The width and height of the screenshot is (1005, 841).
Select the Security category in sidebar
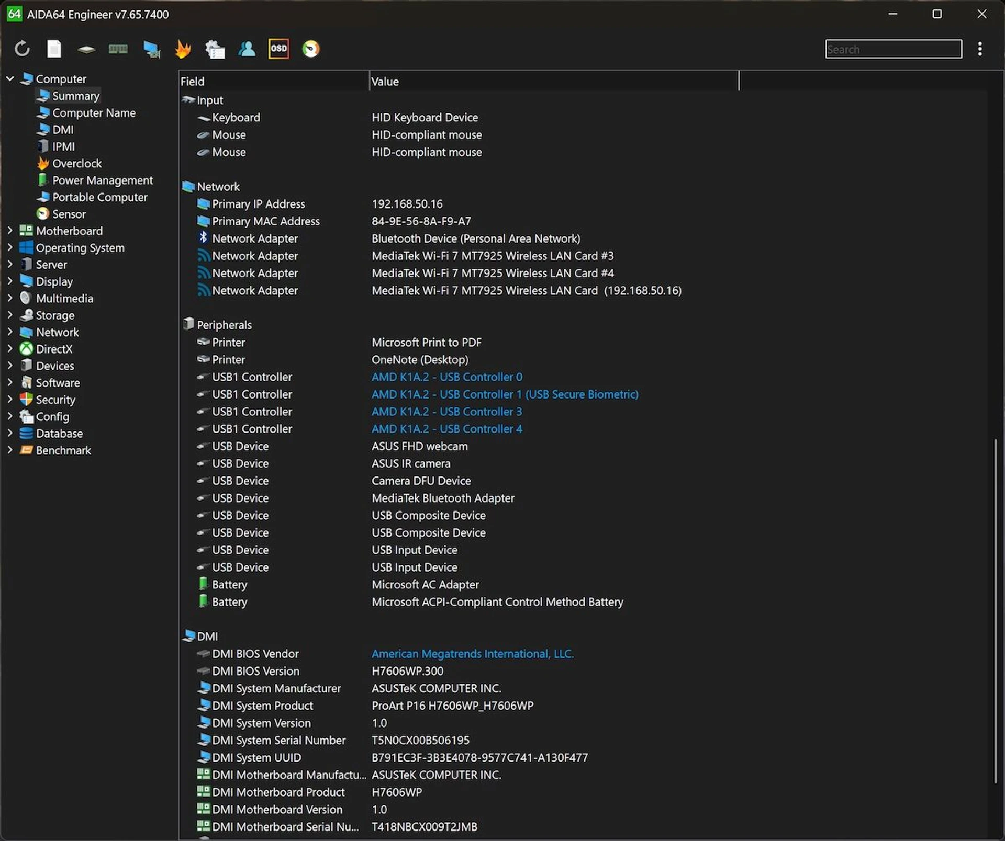[48, 399]
